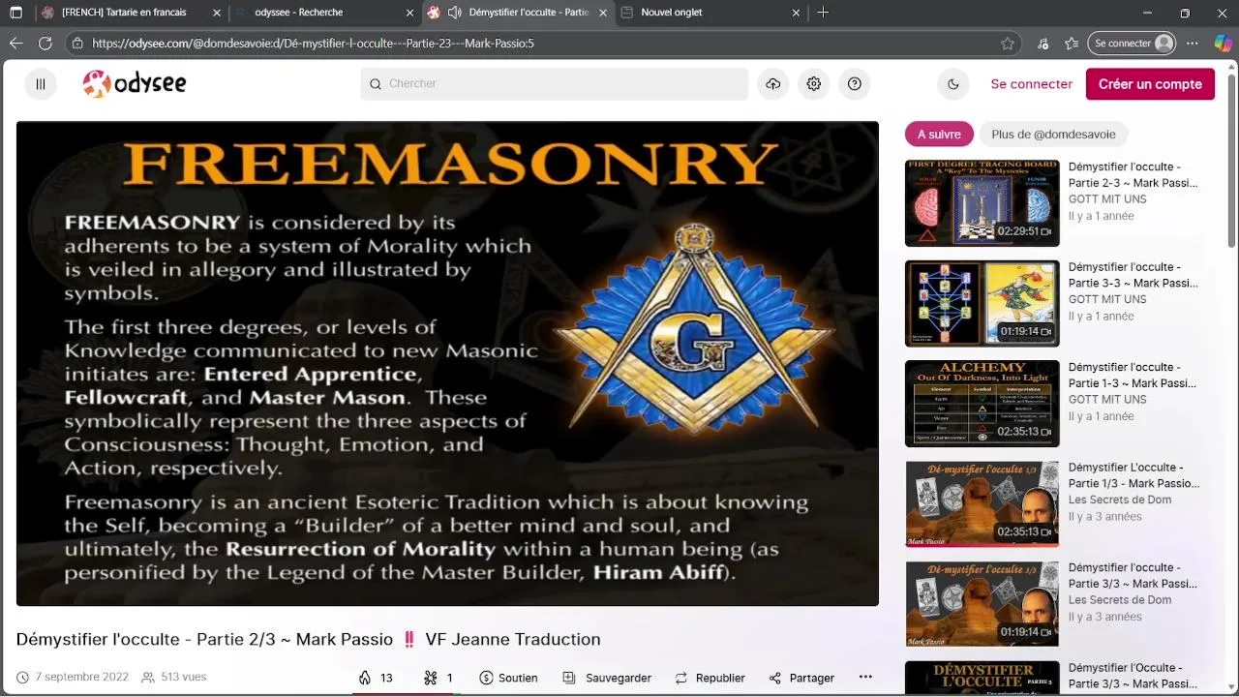The image size is (1239, 697).
Task: Click the Sauvegarder button
Action: tap(607, 678)
